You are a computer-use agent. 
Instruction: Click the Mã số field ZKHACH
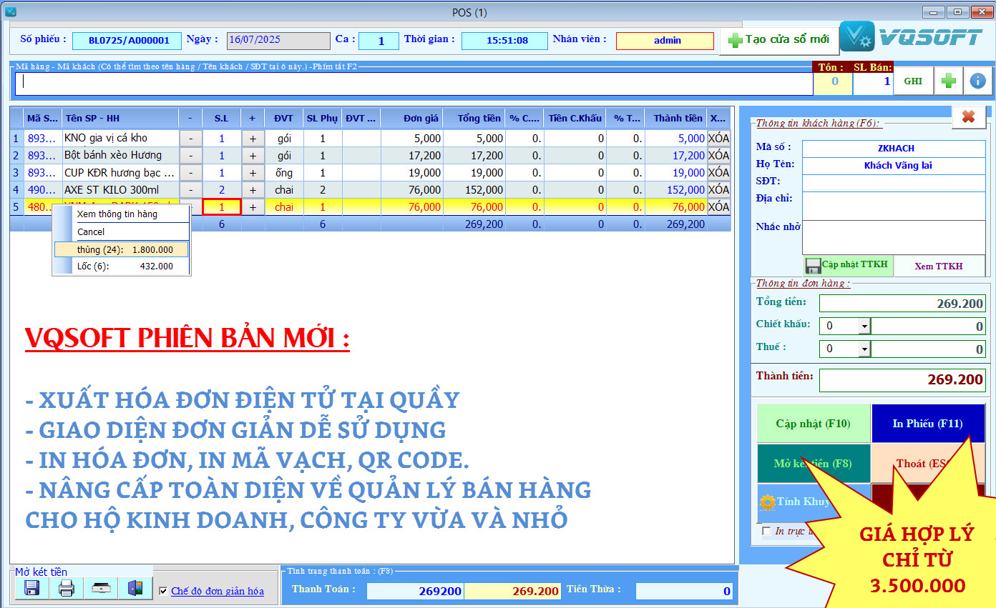tap(894, 148)
